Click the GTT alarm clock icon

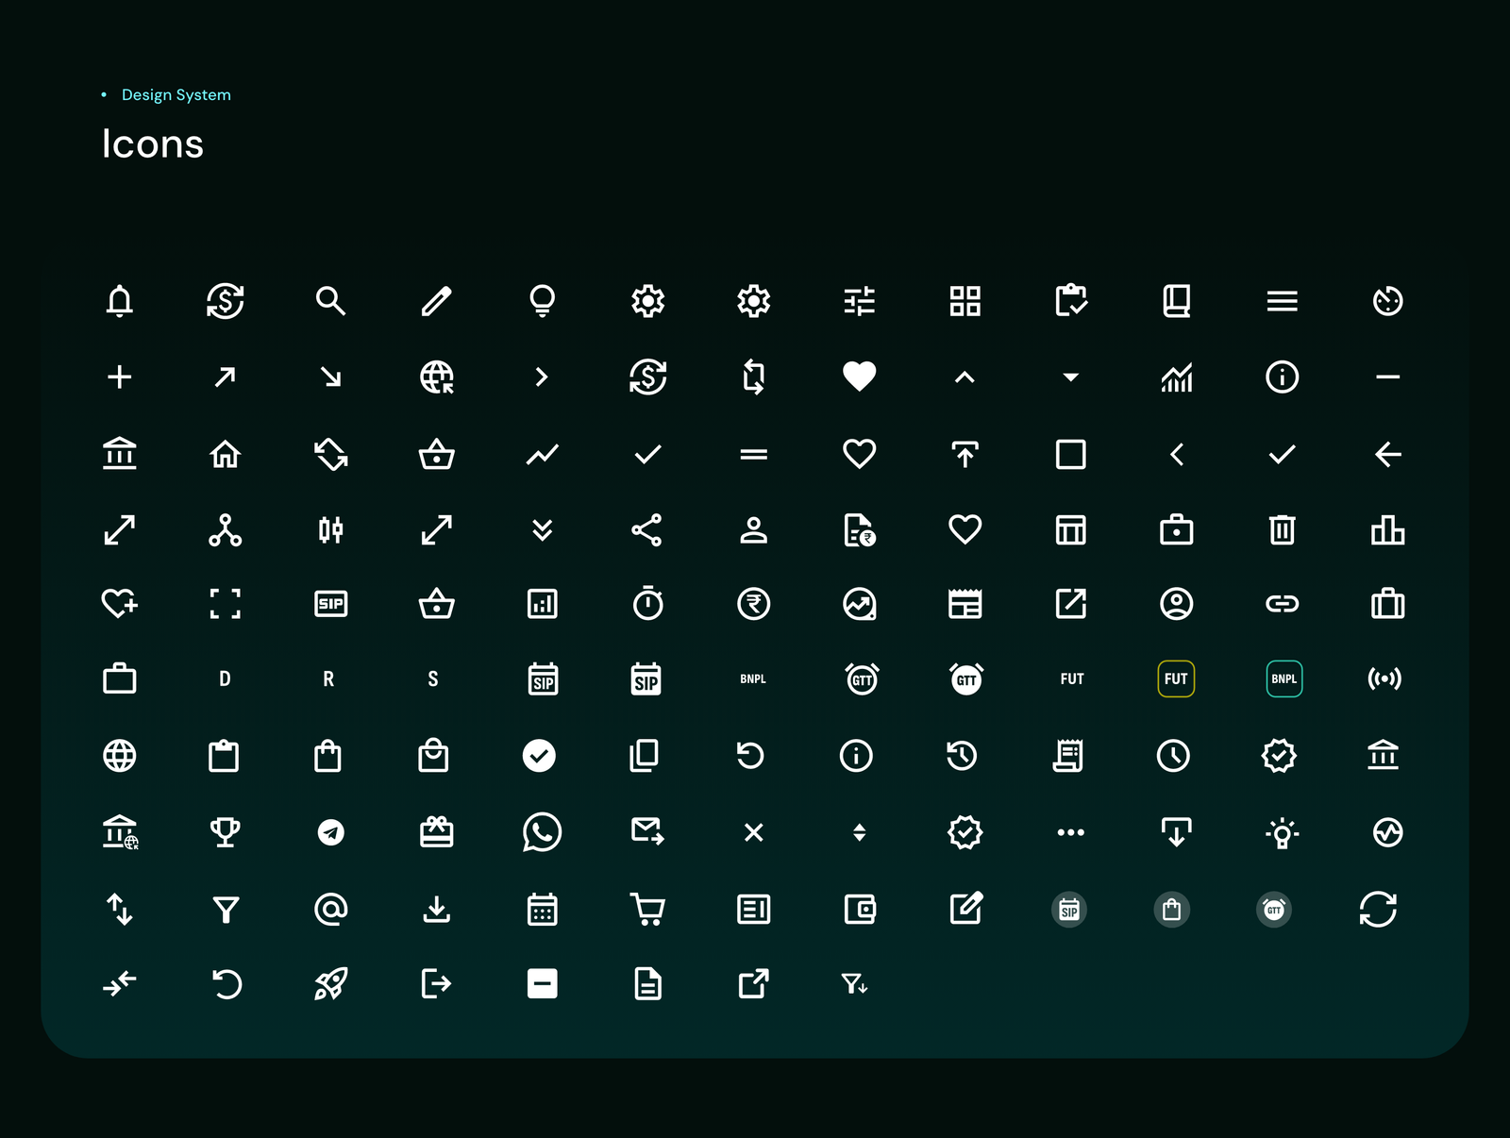click(861, 678)
